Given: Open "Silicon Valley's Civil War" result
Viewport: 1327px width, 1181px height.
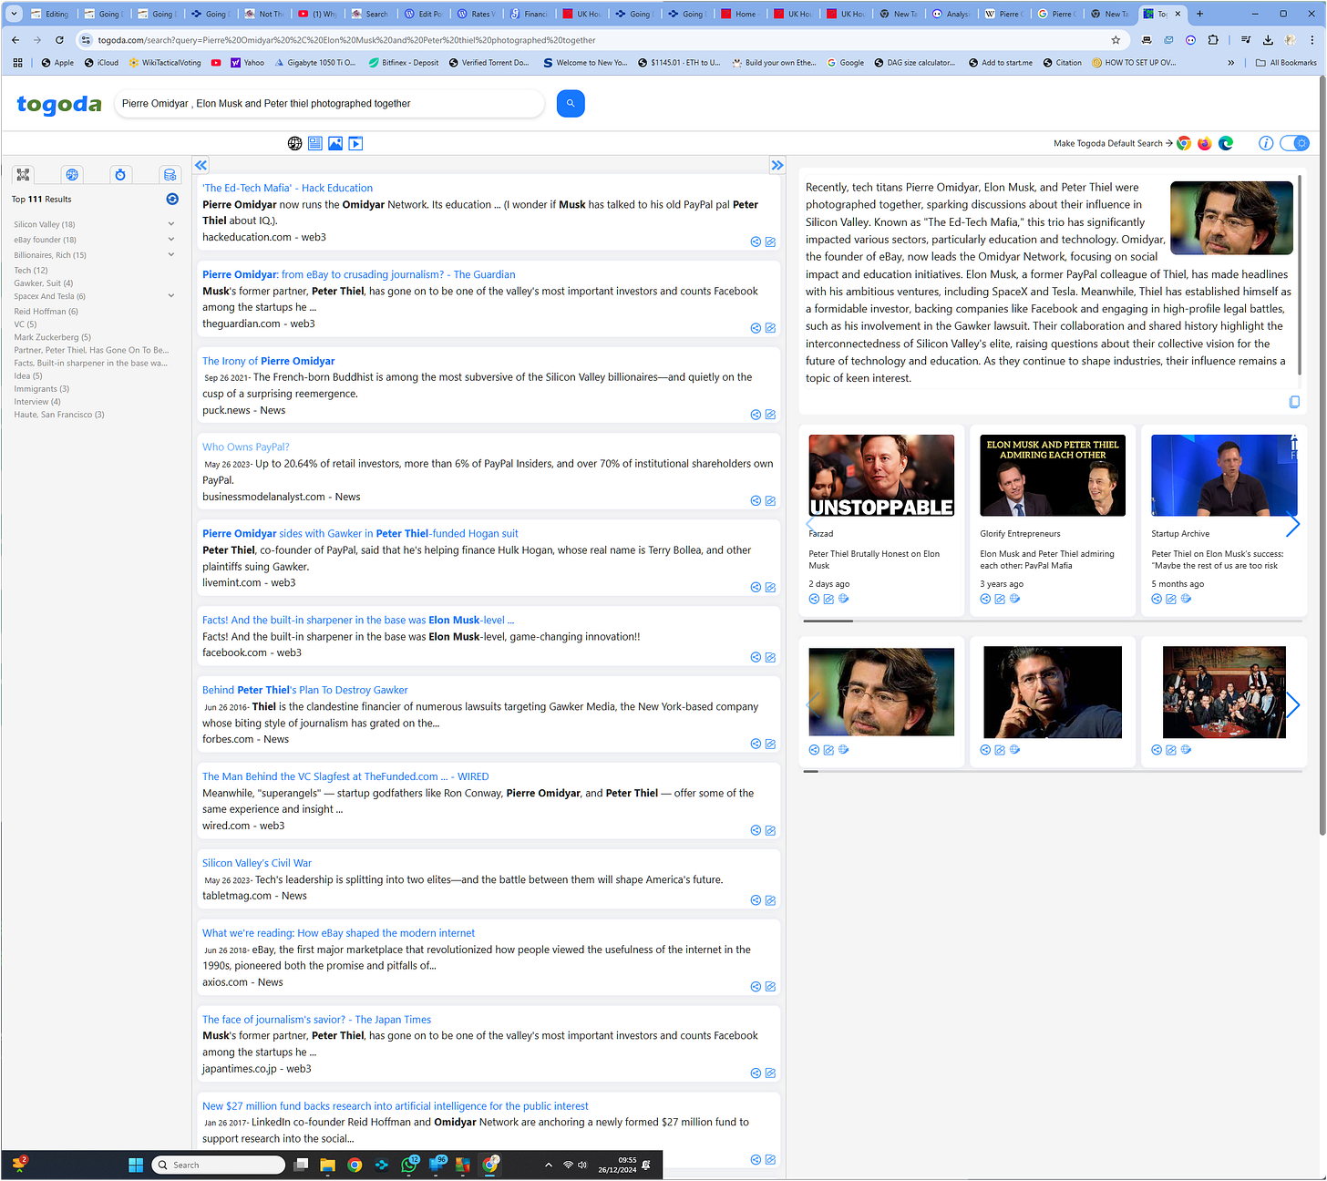Looking at the screenshot, I should pos(257,863).
